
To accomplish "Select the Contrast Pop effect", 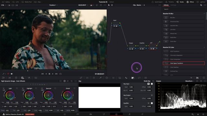I will pos(184,71).
